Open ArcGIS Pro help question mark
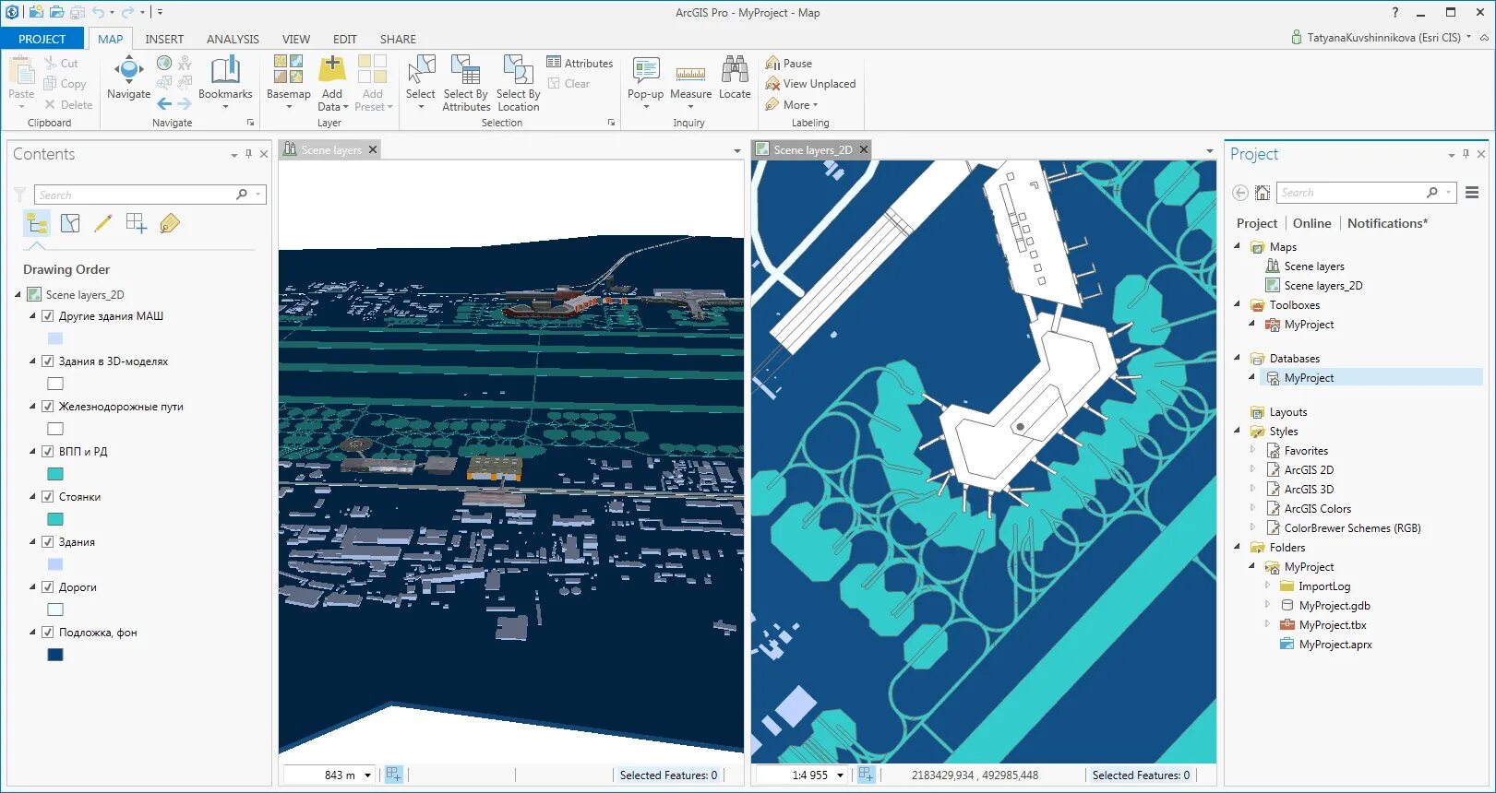This screenshot has height=793, width=1496. pyautogui.click(x=1395, y=12)
